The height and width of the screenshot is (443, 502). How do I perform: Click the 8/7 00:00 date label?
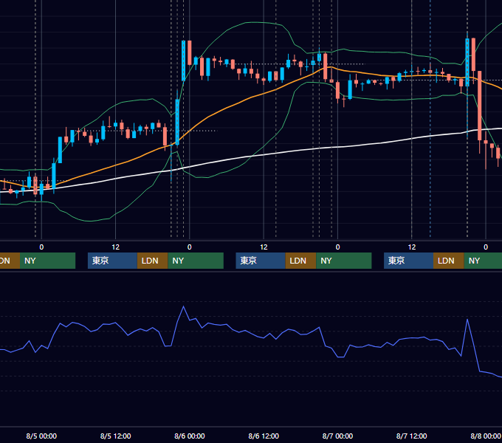click(337, 436)
